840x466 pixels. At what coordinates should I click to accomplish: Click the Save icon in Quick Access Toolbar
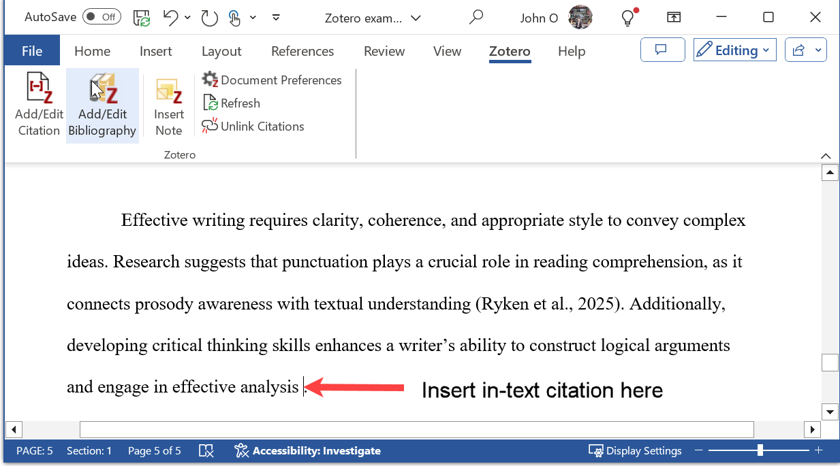click(142, 18)
